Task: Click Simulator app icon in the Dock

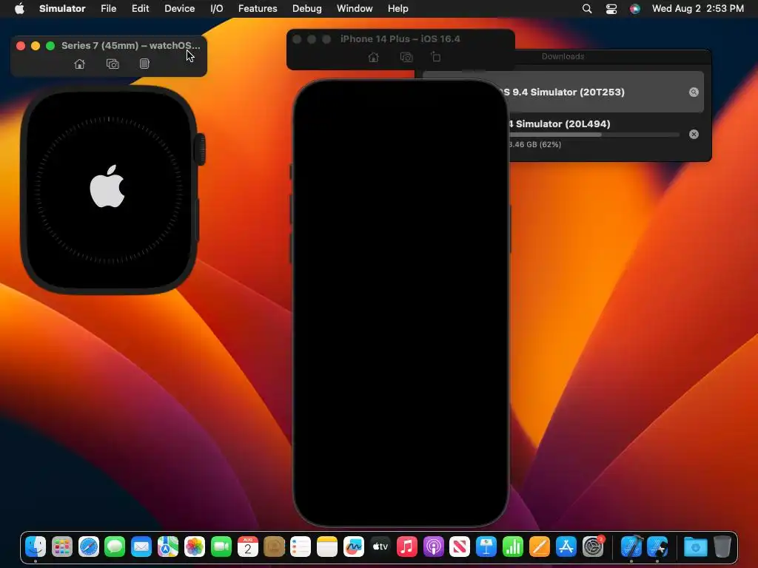Action: coord(658,547)
